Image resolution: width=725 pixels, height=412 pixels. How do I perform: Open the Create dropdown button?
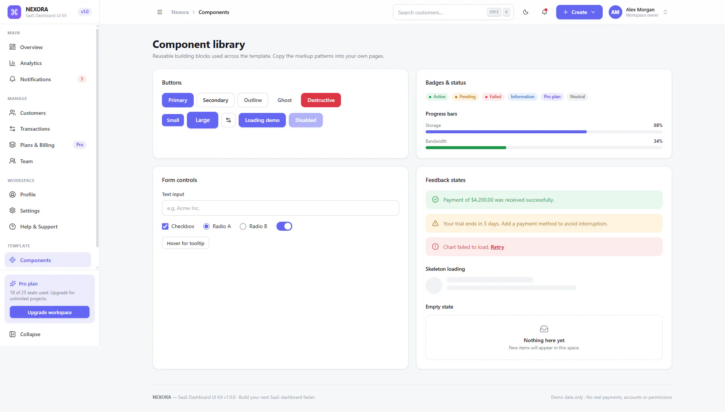coord(579,12)
